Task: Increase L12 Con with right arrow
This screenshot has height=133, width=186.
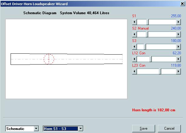Action: (178, 59)
